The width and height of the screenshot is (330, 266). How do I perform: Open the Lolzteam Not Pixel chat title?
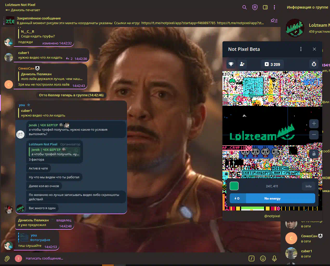coord(20,5)
